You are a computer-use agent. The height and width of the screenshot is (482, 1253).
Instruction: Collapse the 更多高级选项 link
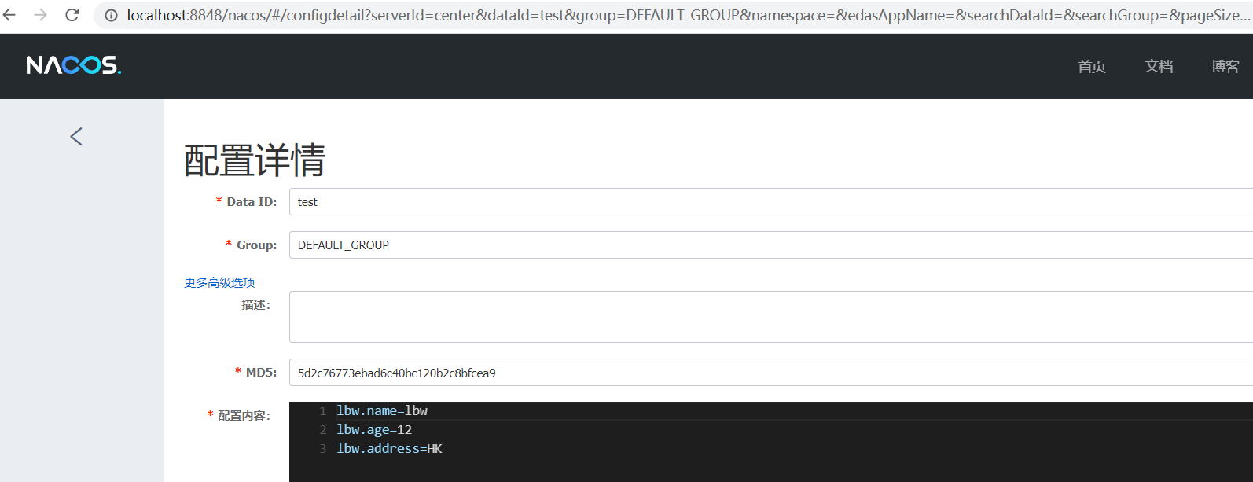[x=219, y=282]
